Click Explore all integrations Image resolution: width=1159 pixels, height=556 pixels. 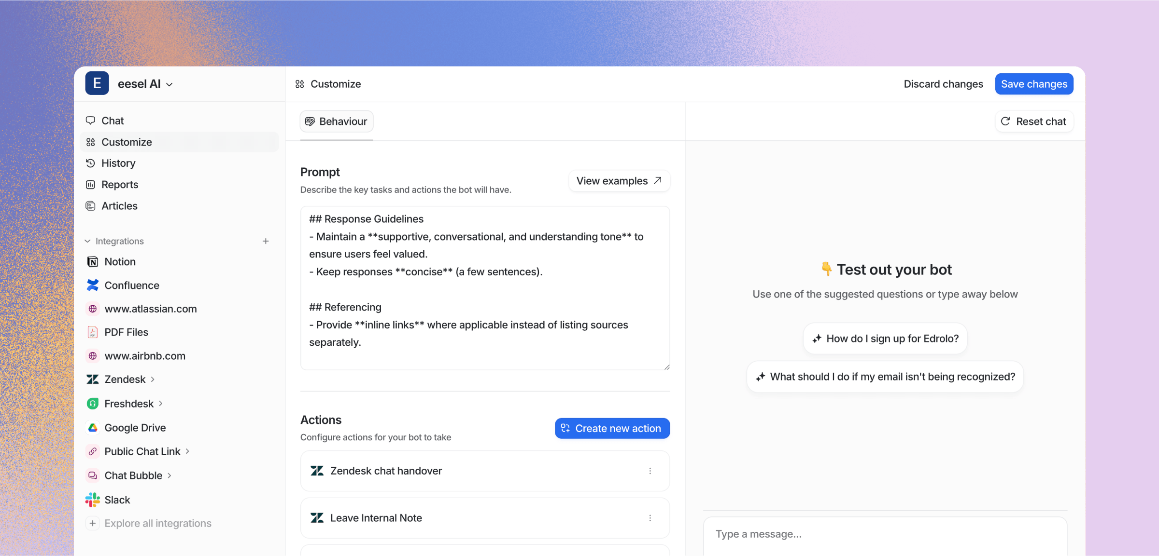(x=157, y=523)
